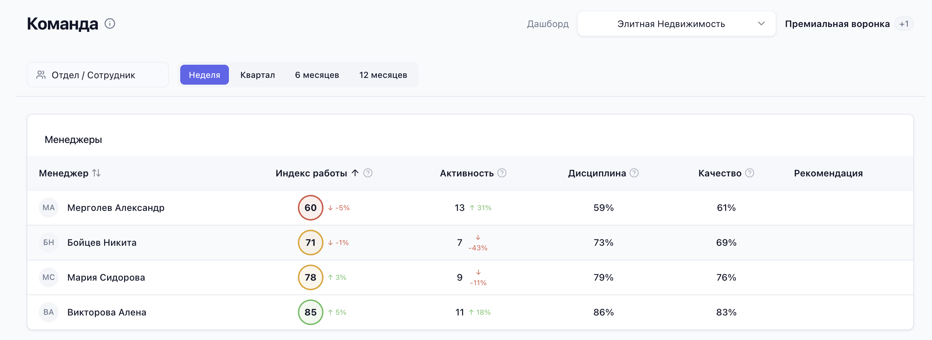Click the score circle 60
932x340 pixels.
pos(310,207)
